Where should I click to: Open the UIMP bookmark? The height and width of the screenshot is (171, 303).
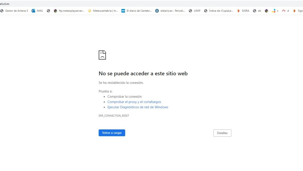(x=195, y=11)
